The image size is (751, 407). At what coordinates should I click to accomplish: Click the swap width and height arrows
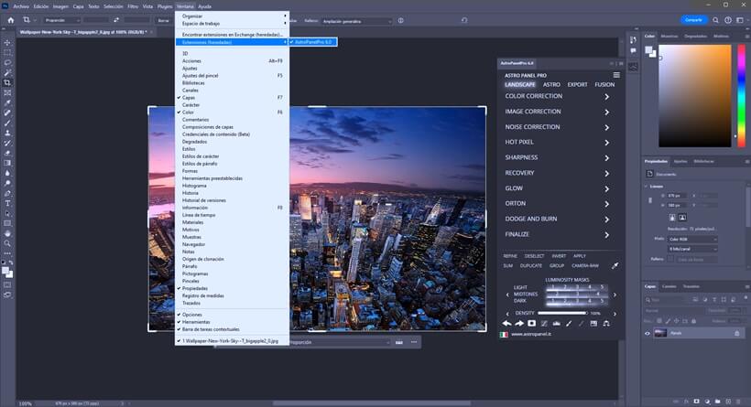point(116,20)
